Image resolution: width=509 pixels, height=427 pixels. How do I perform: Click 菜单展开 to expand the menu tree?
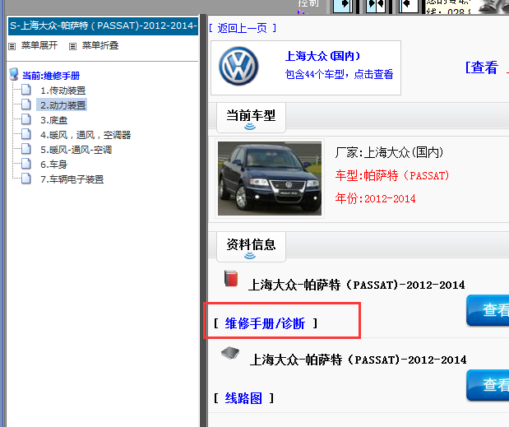coord(39,45)
